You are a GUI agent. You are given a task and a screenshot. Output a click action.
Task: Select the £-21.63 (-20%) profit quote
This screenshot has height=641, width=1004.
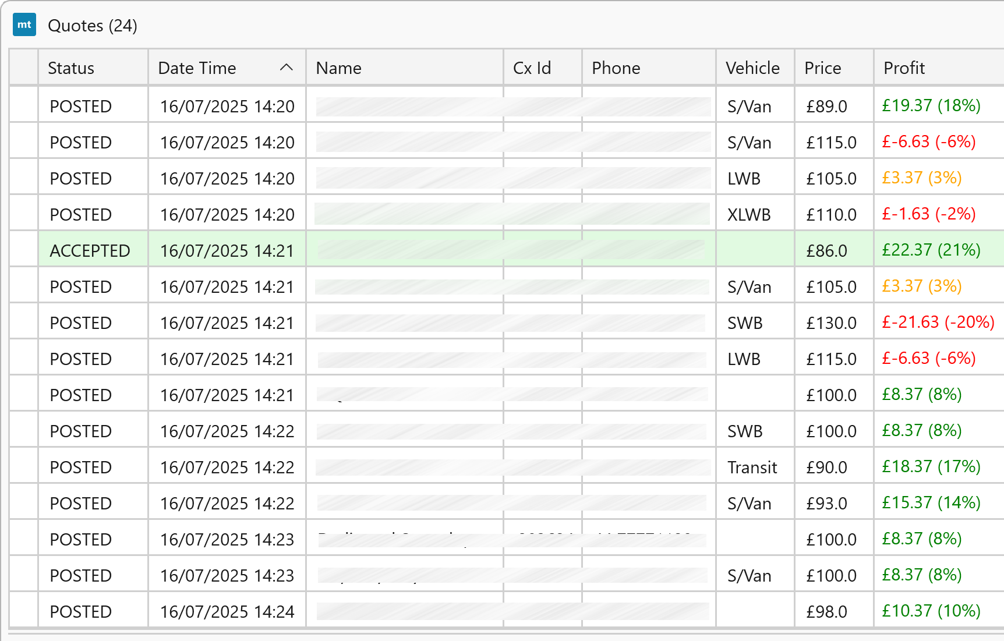(938, 323)
